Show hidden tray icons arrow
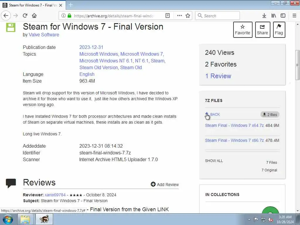Viewport: 300px width, 225px height. pyautogui.click(x=249, y=219)
